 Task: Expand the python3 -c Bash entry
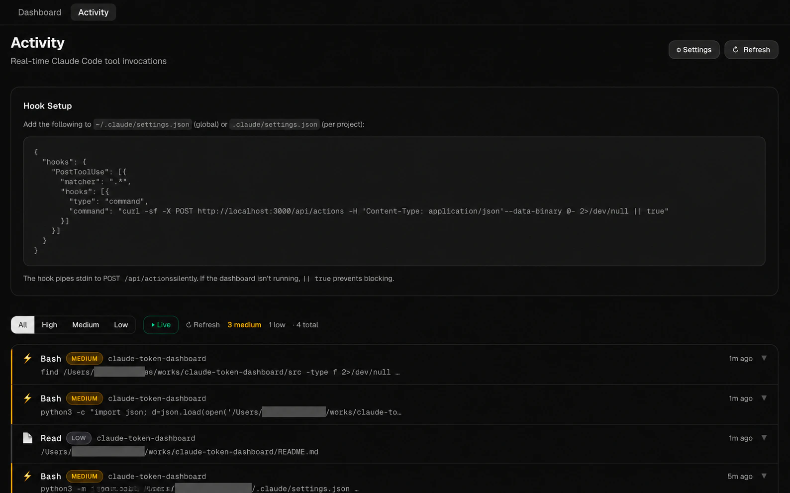(764, 398)
